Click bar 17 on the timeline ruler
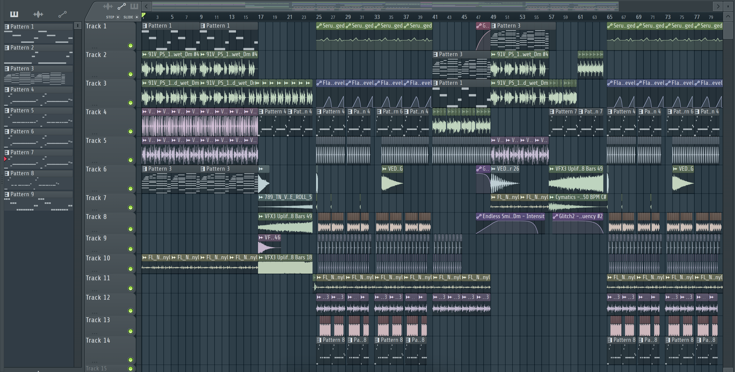 [261, 17]
